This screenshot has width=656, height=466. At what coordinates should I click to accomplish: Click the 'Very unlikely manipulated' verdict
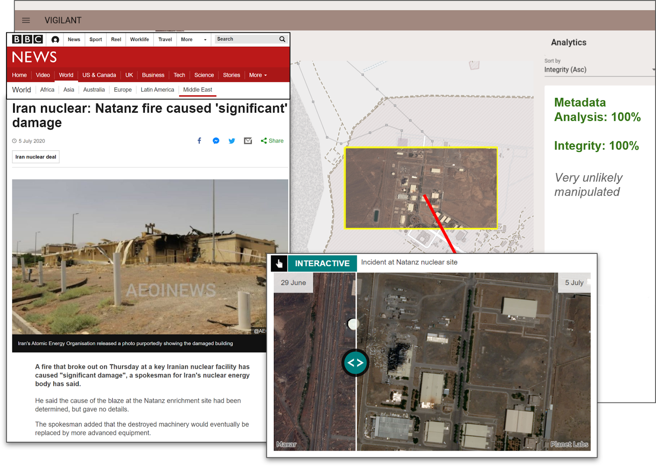(588, 185)
